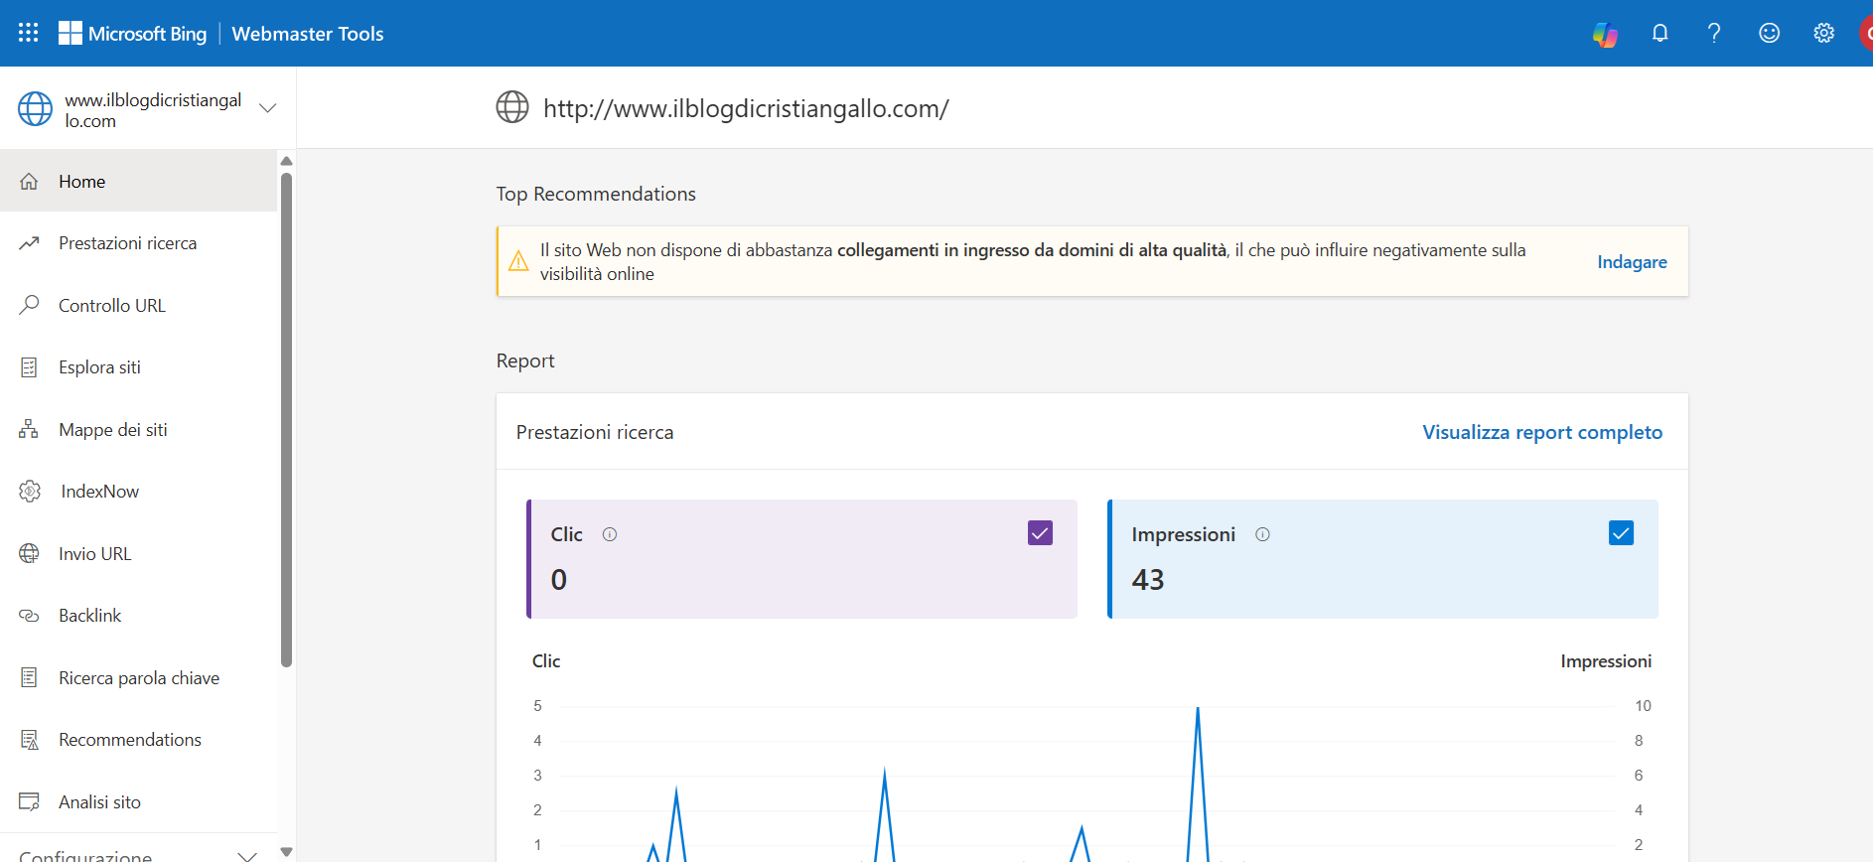Click the Esplora siti document icon
Image resolution: width=1873 pixels, height=862 pixels.
pos(29,367)
